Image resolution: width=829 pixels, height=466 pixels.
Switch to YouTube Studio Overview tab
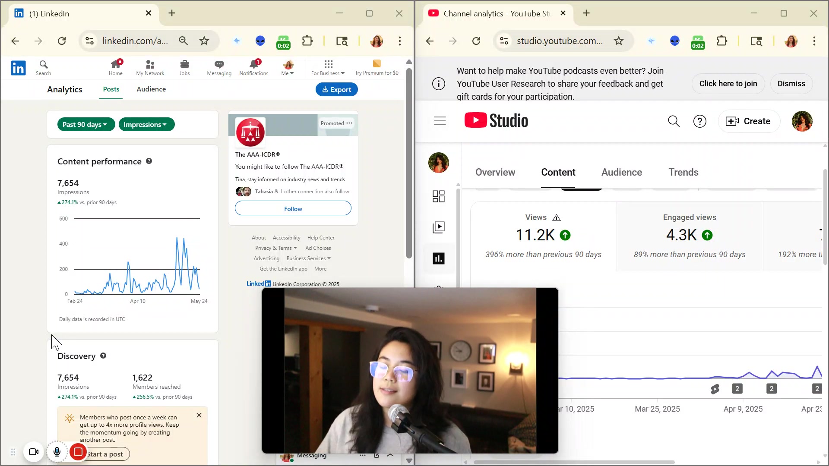click(x=495, y=172)
